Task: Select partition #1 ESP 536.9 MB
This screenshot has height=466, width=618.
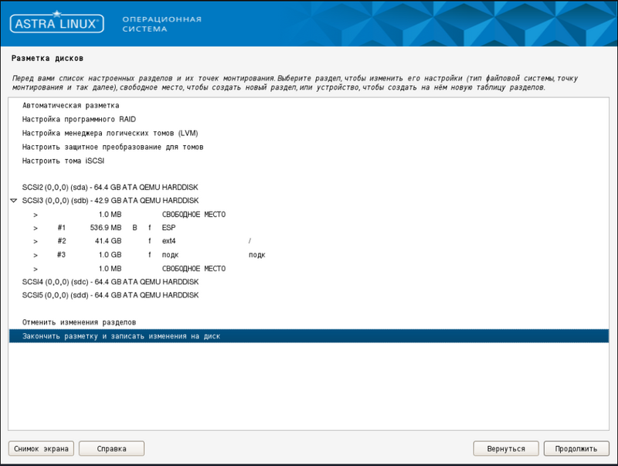Action: (x=116, y=228)
